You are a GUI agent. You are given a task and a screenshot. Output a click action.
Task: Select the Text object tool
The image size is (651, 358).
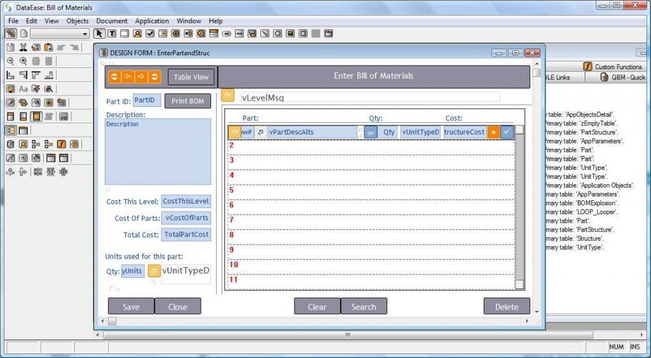(x=112, y=34)
